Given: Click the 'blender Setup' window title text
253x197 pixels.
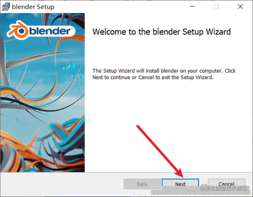Looking at the screenshot, I should (x=33, y=7).
